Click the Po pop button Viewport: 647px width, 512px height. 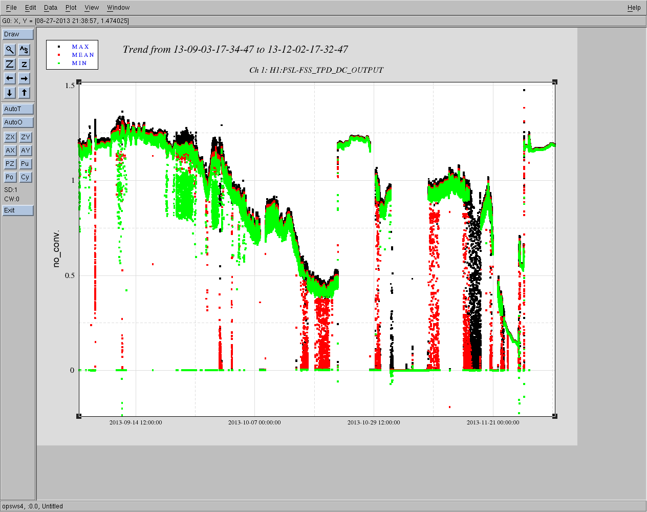[x=10, y=177]
